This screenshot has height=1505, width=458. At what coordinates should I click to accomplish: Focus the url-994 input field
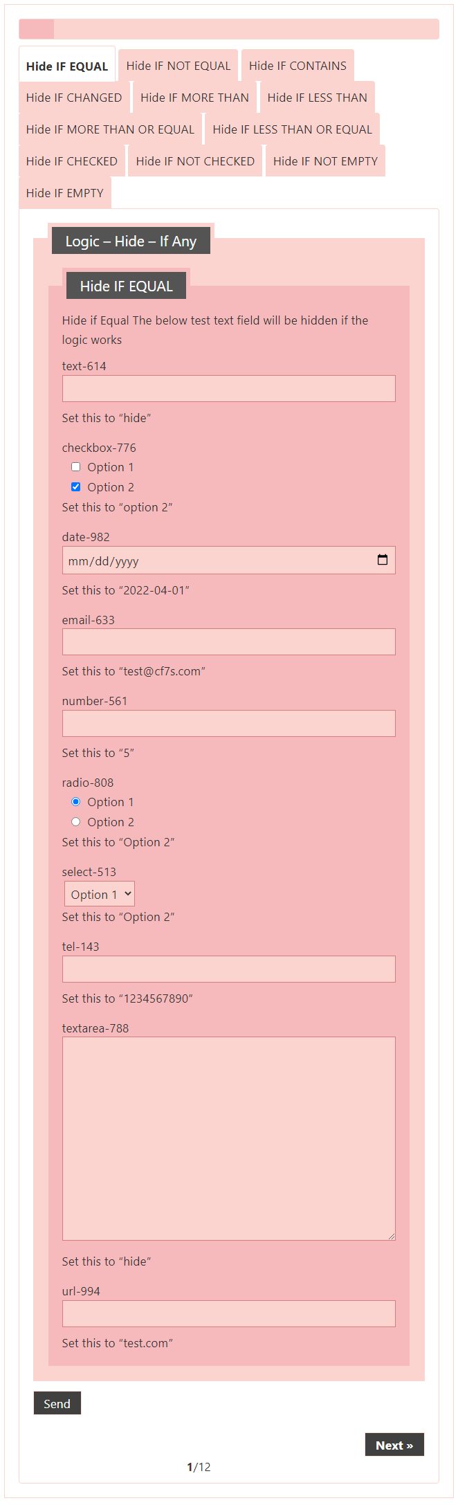pos(229,1313)
